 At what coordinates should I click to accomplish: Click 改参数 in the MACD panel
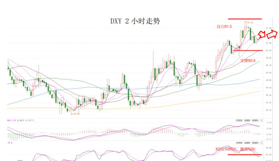tap(239, 120)
